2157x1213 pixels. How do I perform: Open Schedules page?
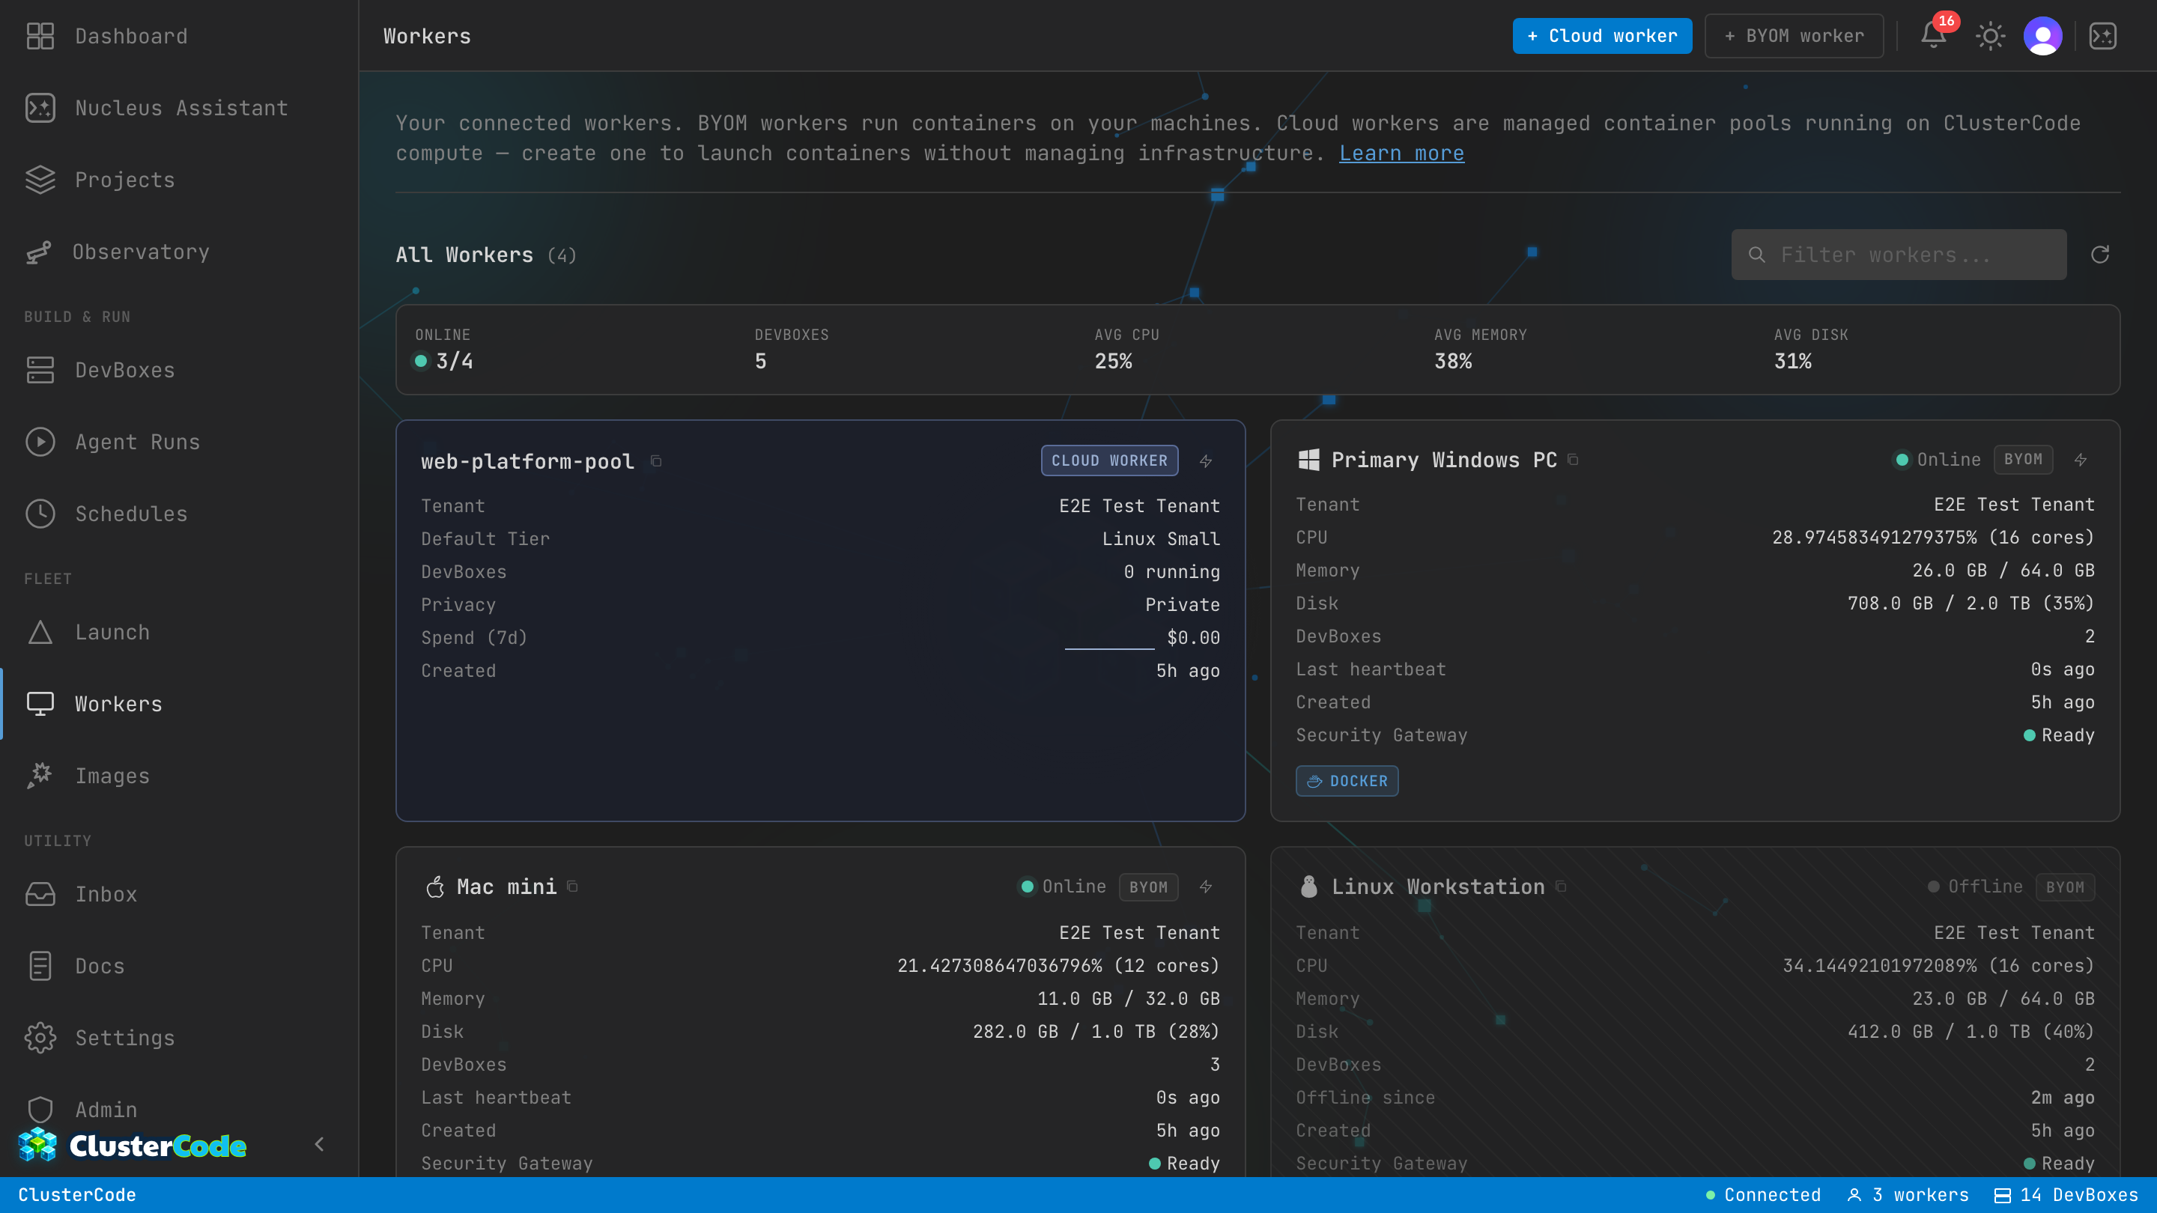[x=179, y=514]
